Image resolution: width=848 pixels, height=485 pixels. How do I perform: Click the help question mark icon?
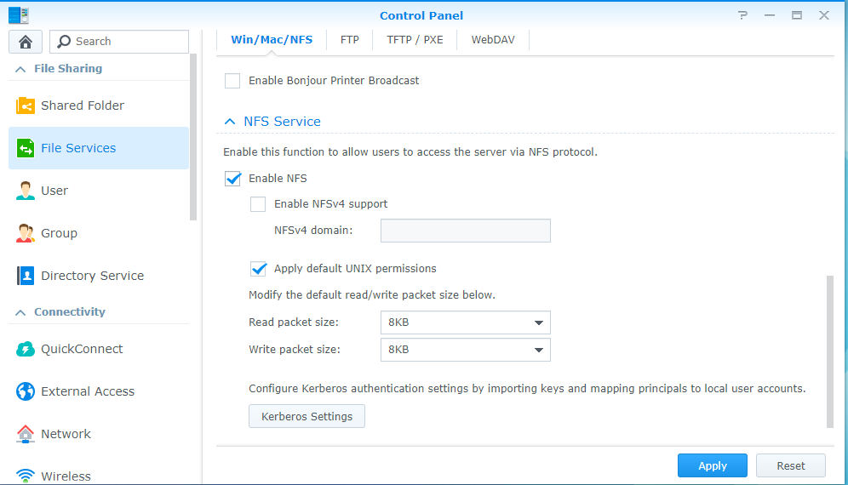tap(743, 15)
